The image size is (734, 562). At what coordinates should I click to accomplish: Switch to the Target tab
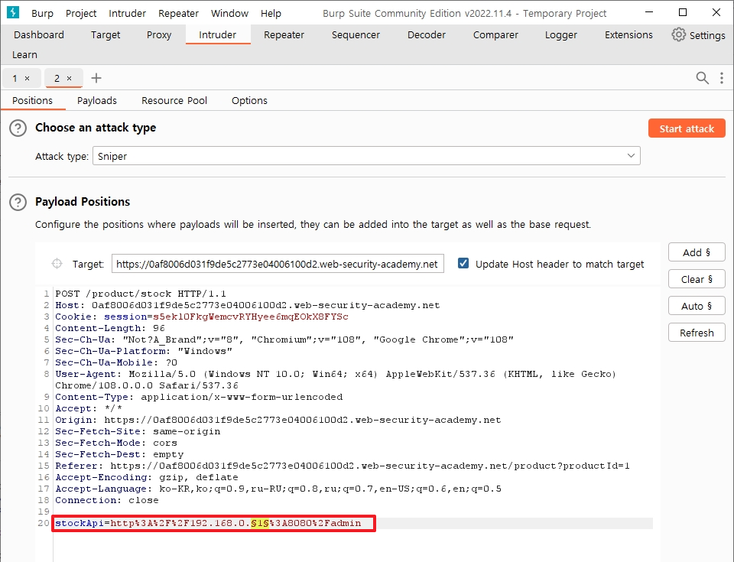coord(106,34)
